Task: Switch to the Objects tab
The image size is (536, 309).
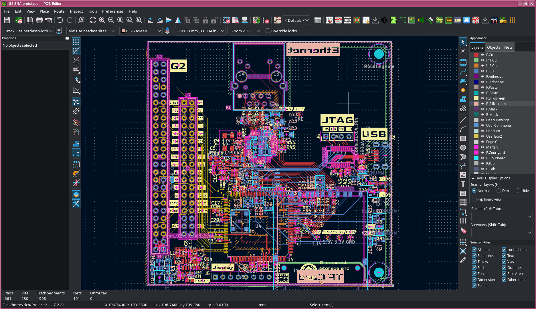Action: click(x=494, y=47)
